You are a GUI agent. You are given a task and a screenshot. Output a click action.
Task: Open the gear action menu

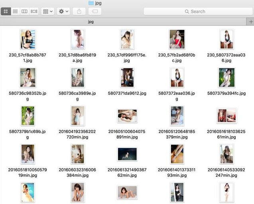(x=63, y=11)
